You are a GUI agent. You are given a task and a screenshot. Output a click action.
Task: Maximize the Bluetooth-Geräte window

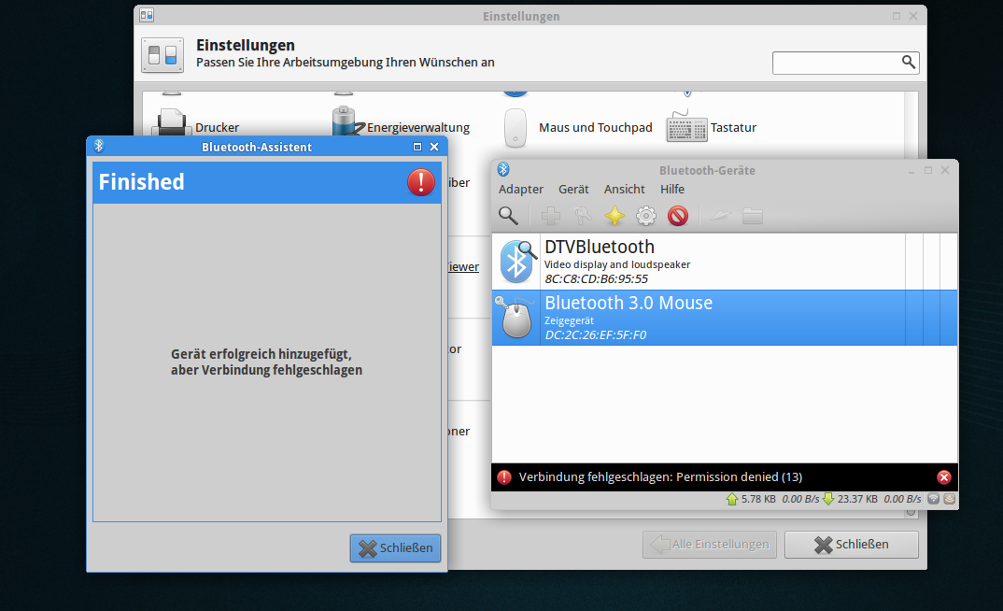(928, 170)
